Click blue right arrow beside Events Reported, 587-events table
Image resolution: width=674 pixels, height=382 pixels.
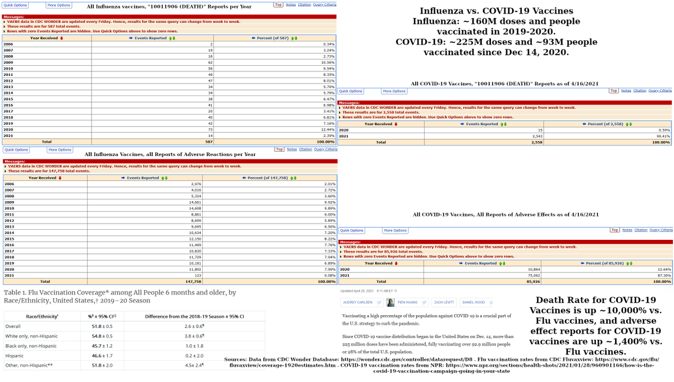click(131, 38)
